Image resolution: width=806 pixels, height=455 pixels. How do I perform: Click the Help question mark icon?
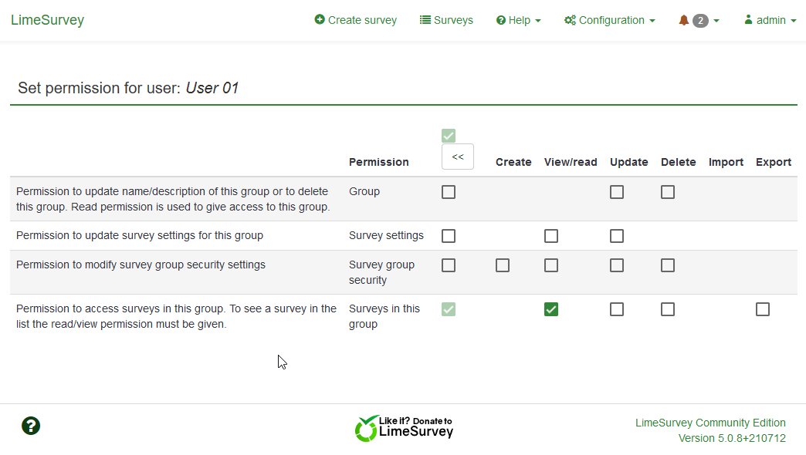point(501,21)
